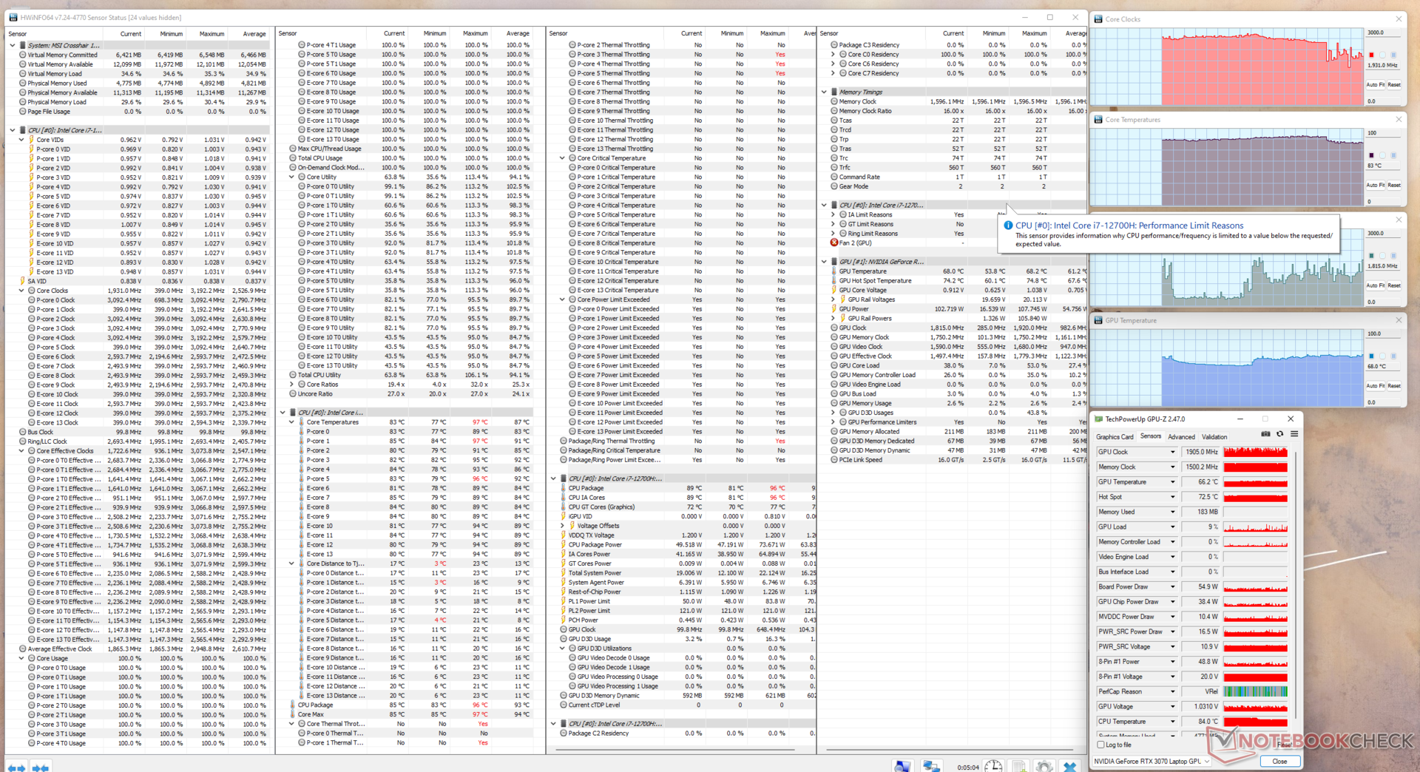
Task: Open the GPU Clock sensor dropdown in GPU-Z
Action: coord(1172,452)
